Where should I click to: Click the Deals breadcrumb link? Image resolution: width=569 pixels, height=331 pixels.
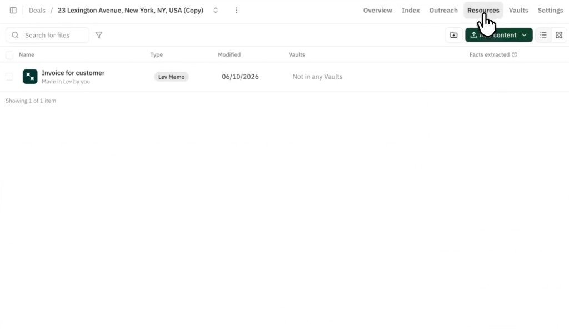pos(37,10)
